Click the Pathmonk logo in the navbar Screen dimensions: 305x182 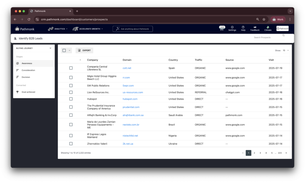pyautogui.click(x=25, y=29)
